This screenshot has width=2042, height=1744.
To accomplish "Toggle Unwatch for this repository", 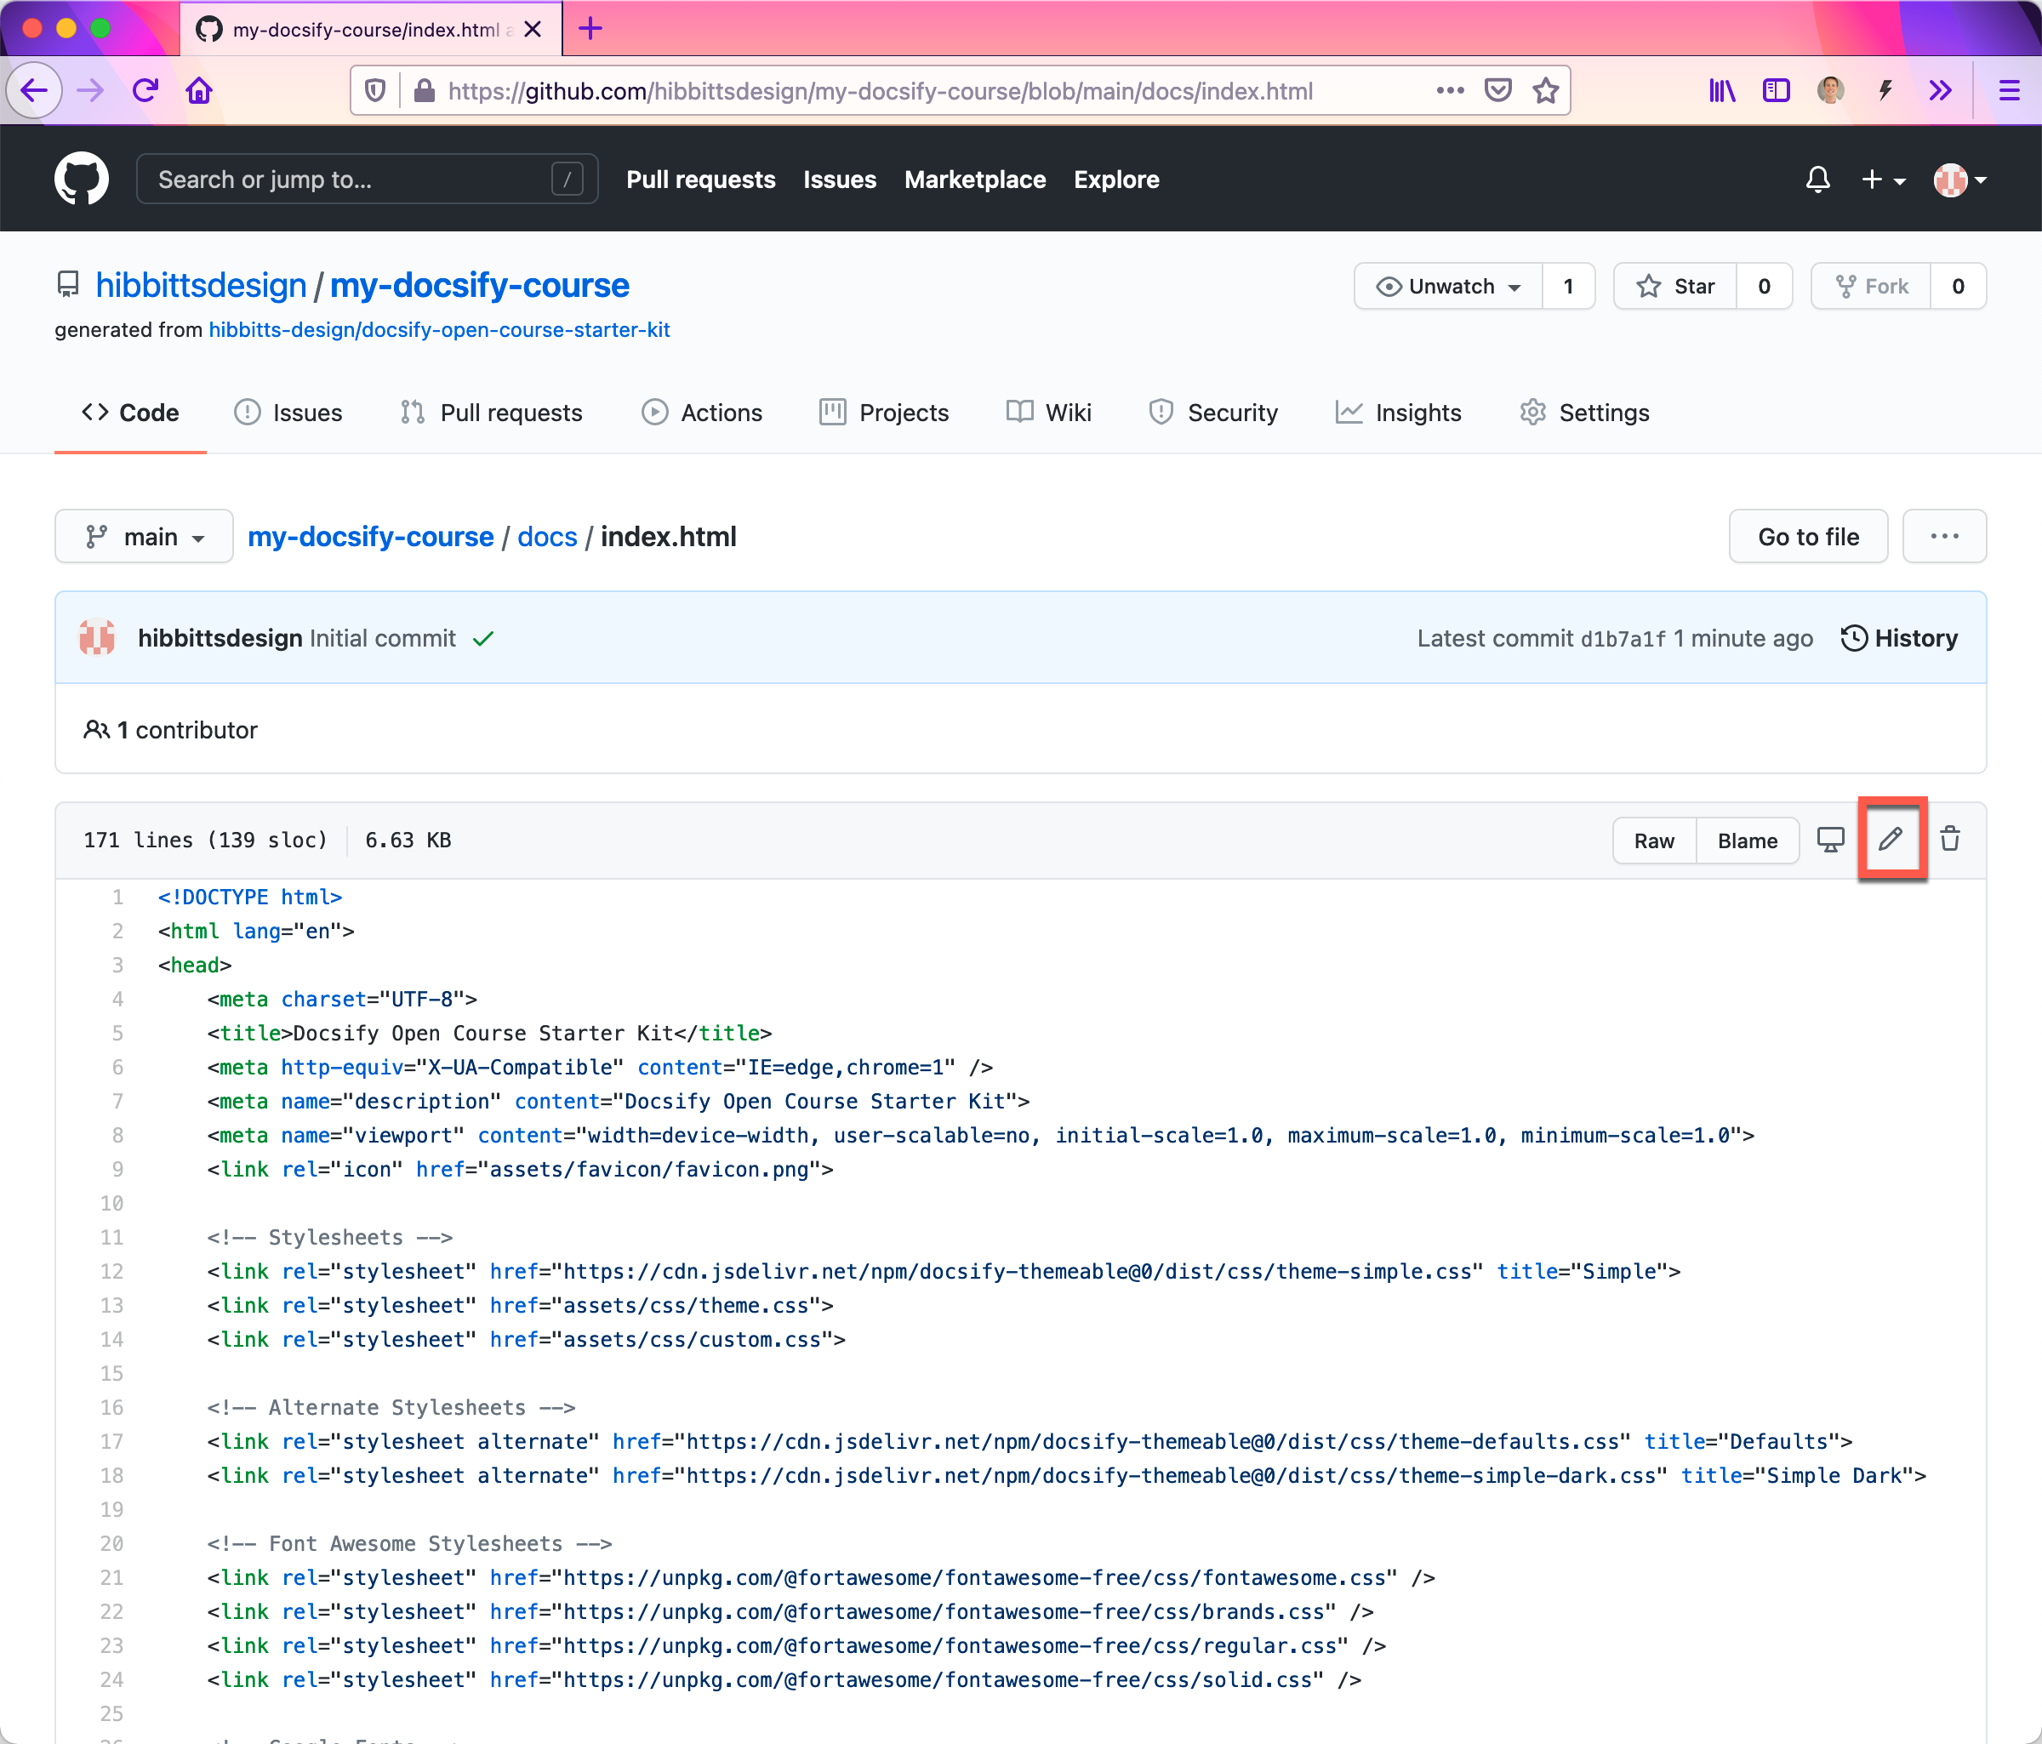I will [1449, 286].
